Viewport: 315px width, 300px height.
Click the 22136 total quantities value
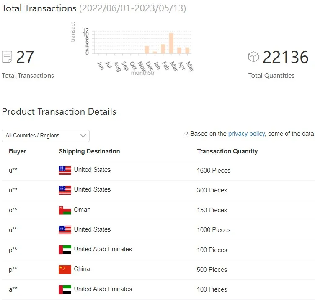tap(286, 58)
